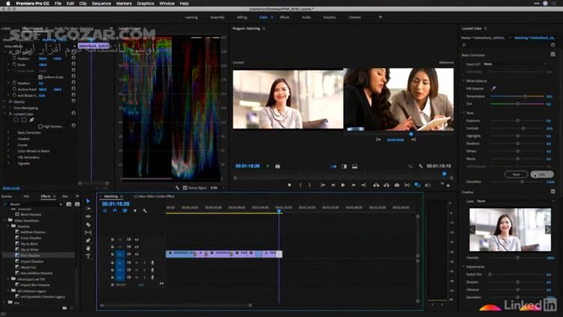
Task: Select the Type tool
Action: tap(89, 256)
